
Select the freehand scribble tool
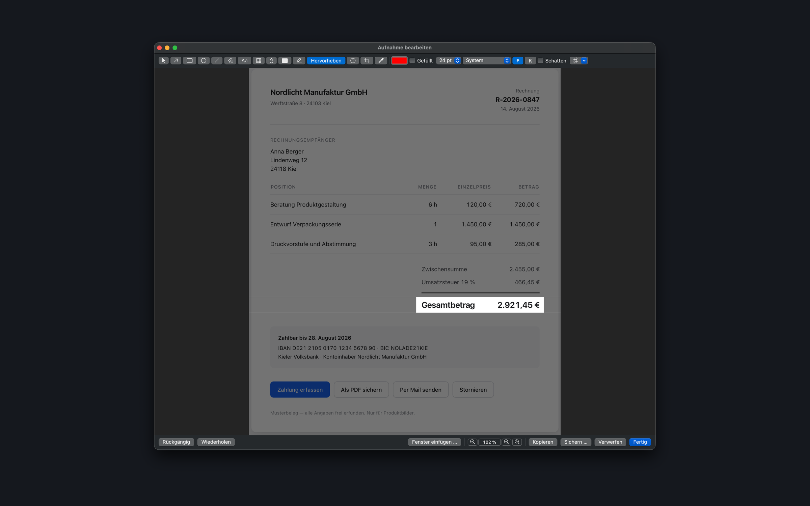(230, 61)
